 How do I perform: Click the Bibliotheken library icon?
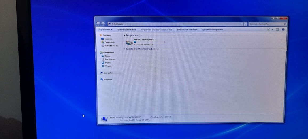click(x=101, y=53)
